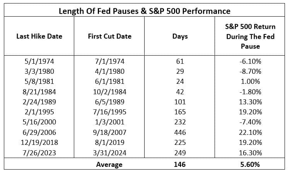Select the 'Last Hike Date' column header

click(39, 36)
